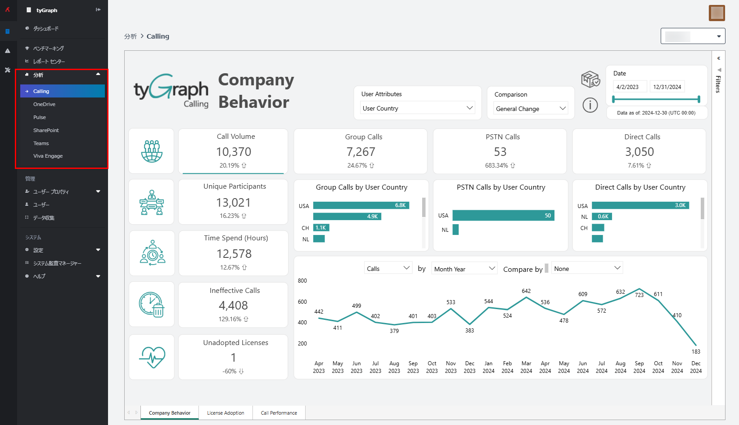The width and height of the screenshot is (739, 425).
Task: Open the General Change comparison dropdown
Action: pos(531,108)
